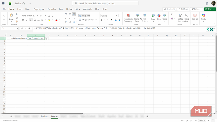Click the Select All corner triangle
217x122 pixels.
point(5,36)
